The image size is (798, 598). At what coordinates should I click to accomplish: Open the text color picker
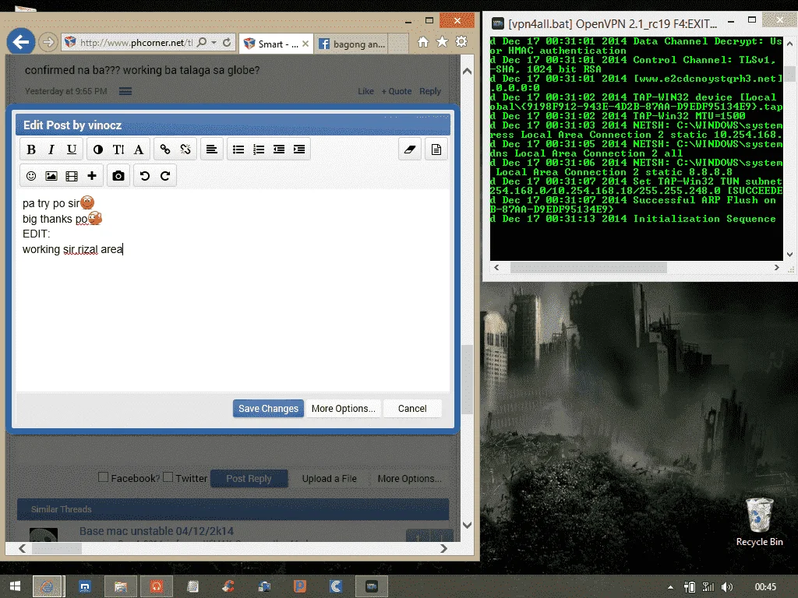tap(97, 149)
